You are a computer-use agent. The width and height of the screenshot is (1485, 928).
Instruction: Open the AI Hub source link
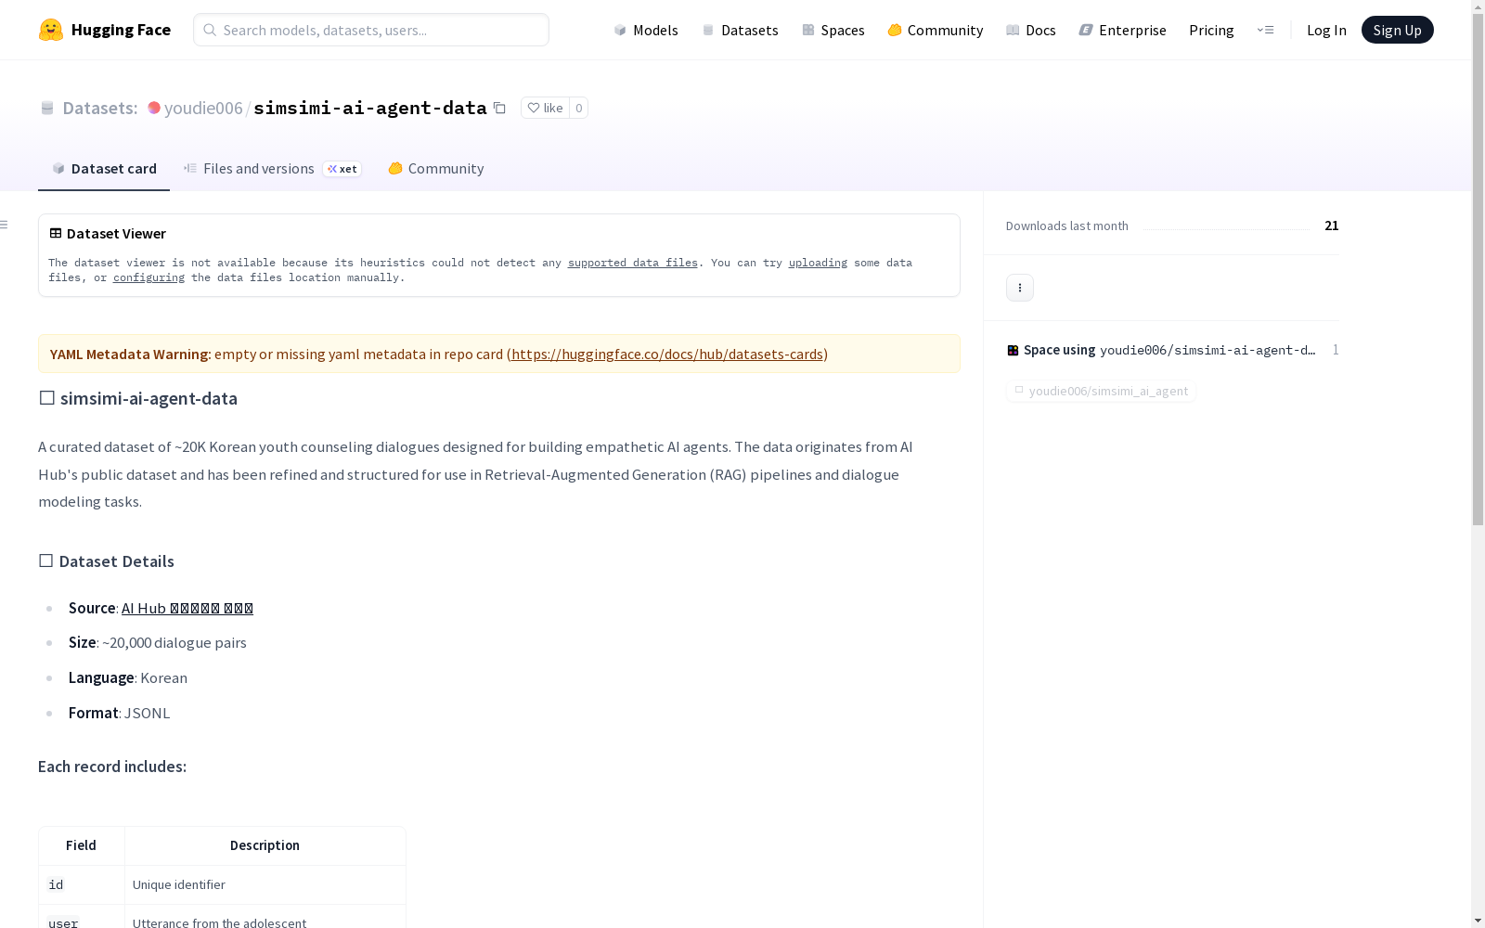tap(187, 608)
